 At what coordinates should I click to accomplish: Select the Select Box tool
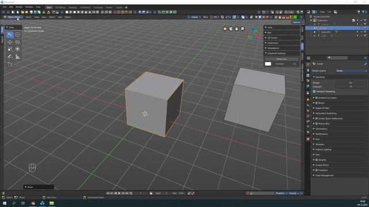(x=10, y=34)
